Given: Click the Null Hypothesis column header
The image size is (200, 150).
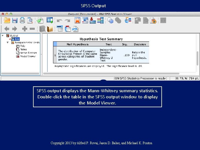Looking at the screenshot, I should pos(77,44).
